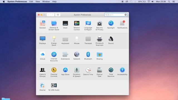
Task: Open Security & Privacy preferences
Action: (x=100, y=25)
